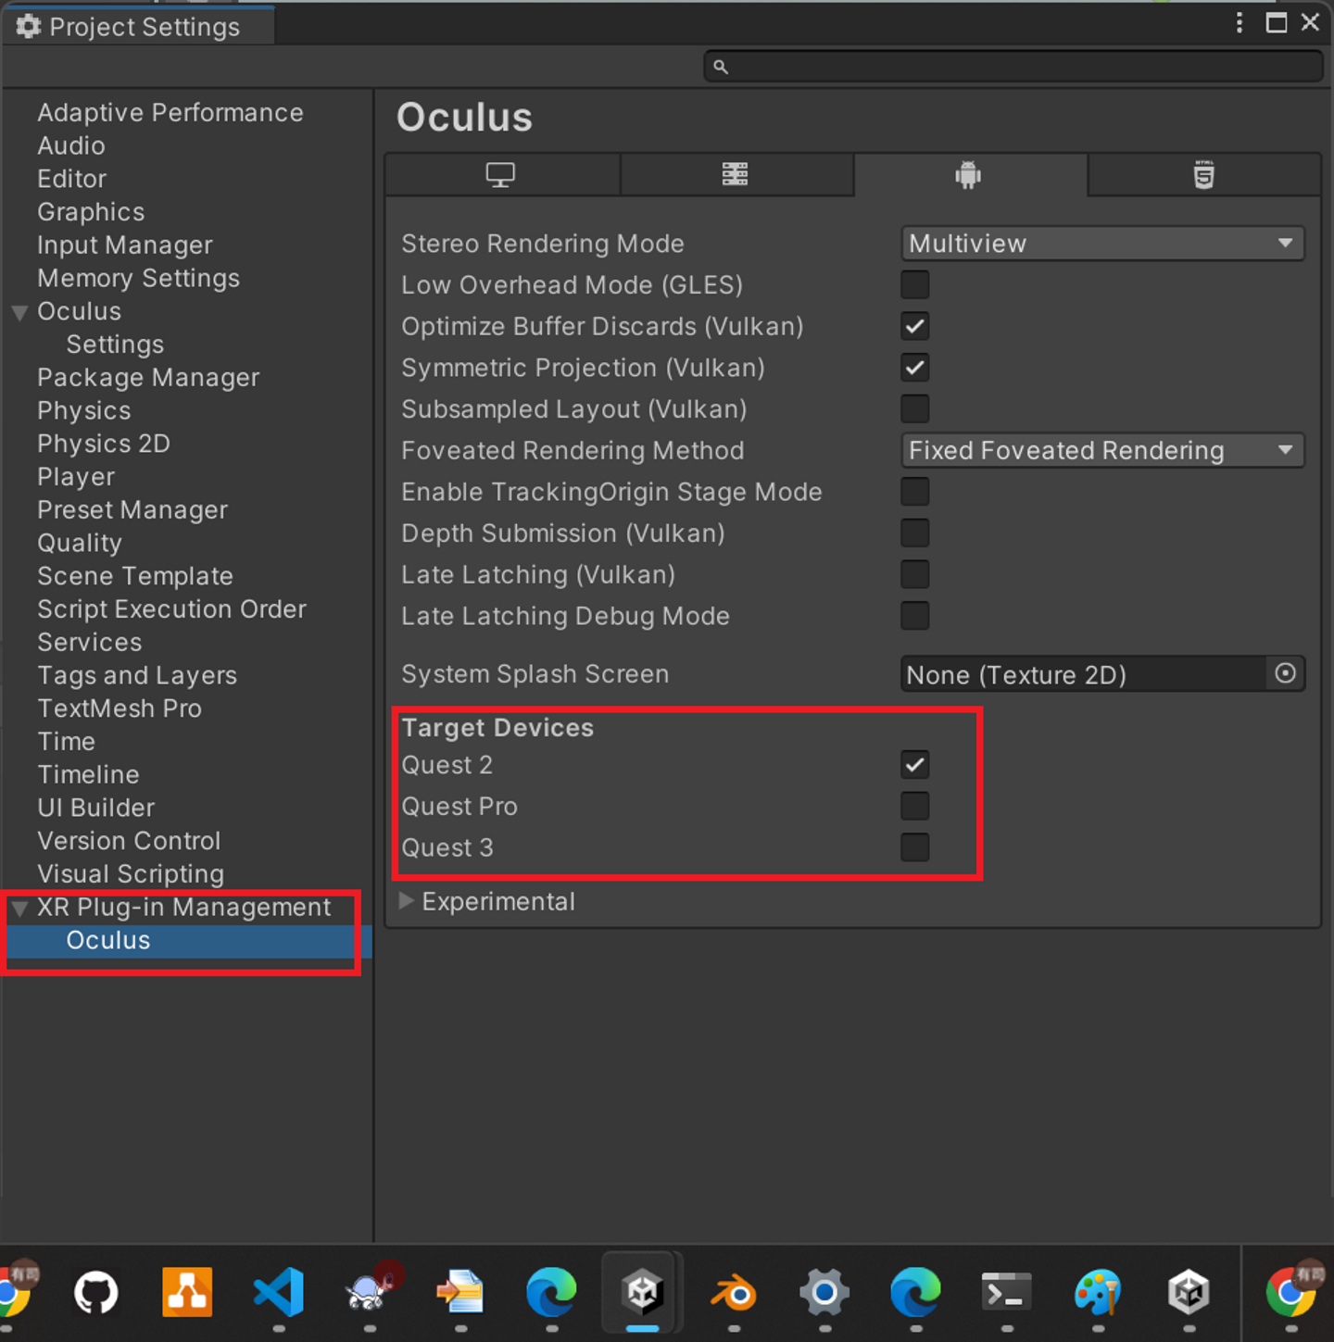1334x1342 pixels.
Task: Tick Enable TrackingOrigin Stage Mode checkbox
Action: (x=914, y=492)
